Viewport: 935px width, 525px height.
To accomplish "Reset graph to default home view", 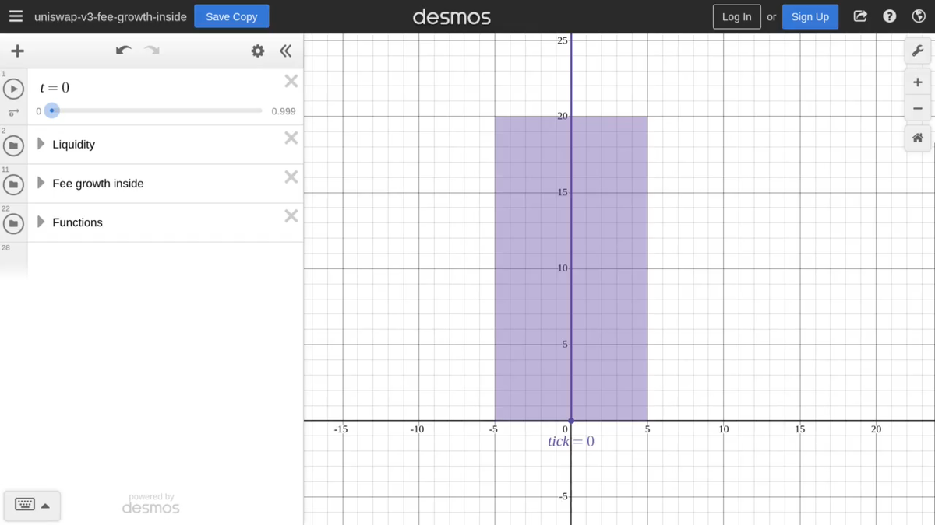I will pyautogui.click(x=917, y=138).
